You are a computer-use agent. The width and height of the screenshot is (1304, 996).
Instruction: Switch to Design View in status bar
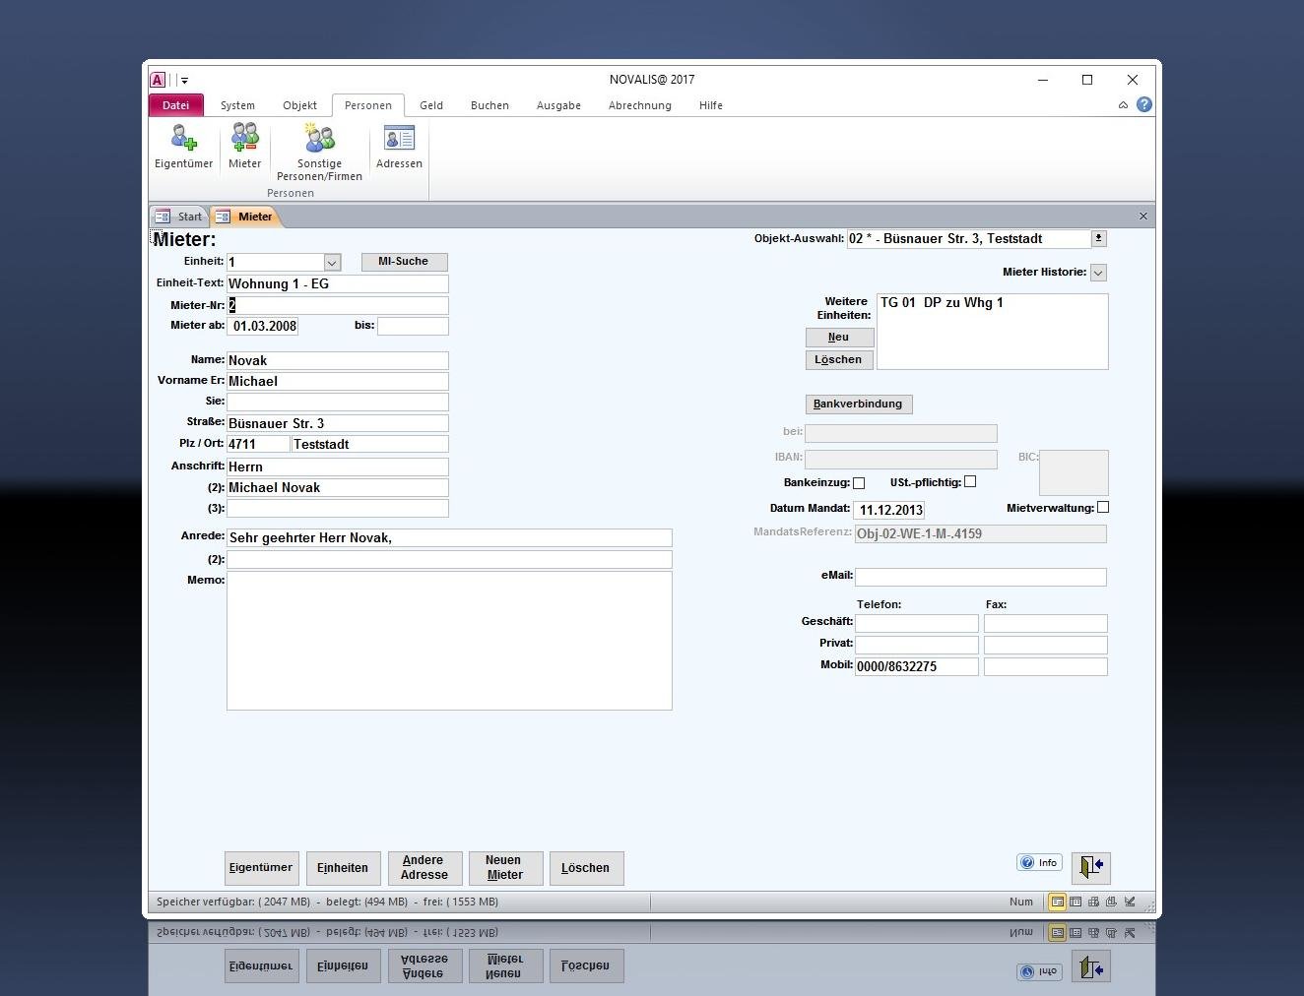(1130, 902)
